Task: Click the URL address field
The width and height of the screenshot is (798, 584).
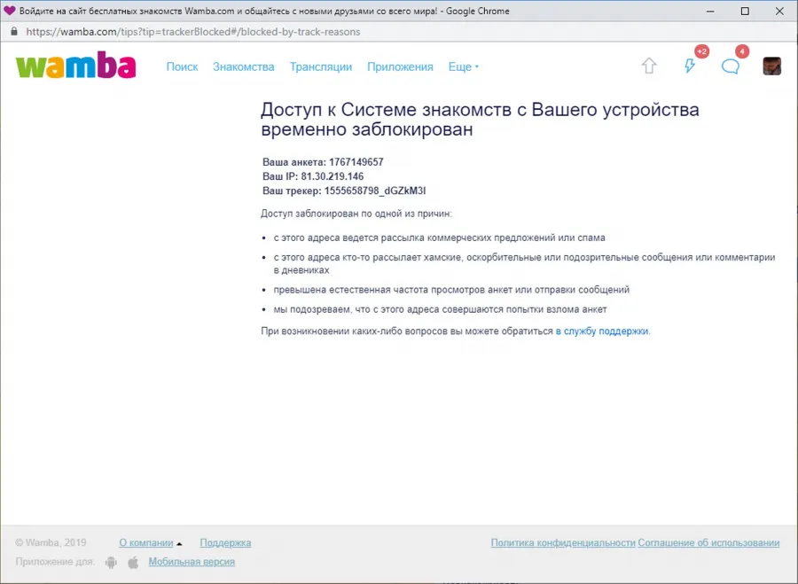Action: (x=397, y=32)
